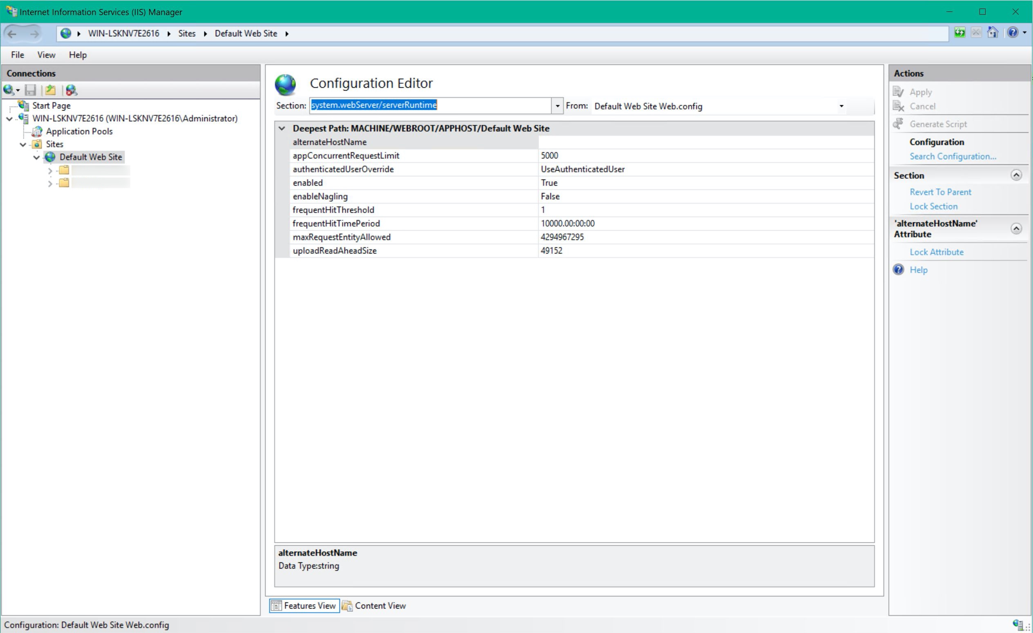1033x633 pixels.
Task: Collapse the 'alternateHostName' Attribute group
Action: click(x=1016, y=229)
